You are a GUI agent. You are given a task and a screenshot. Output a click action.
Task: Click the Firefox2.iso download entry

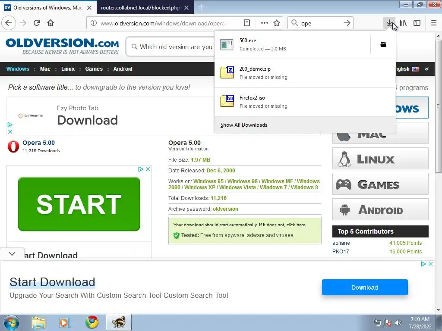[305, 102]
